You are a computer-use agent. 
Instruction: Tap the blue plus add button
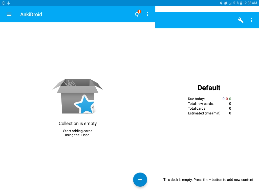(x=140, y=180)
